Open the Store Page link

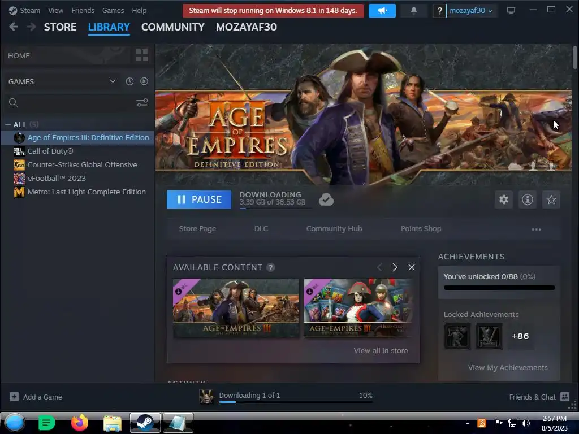pyautogui.click(x=197, y=229)
